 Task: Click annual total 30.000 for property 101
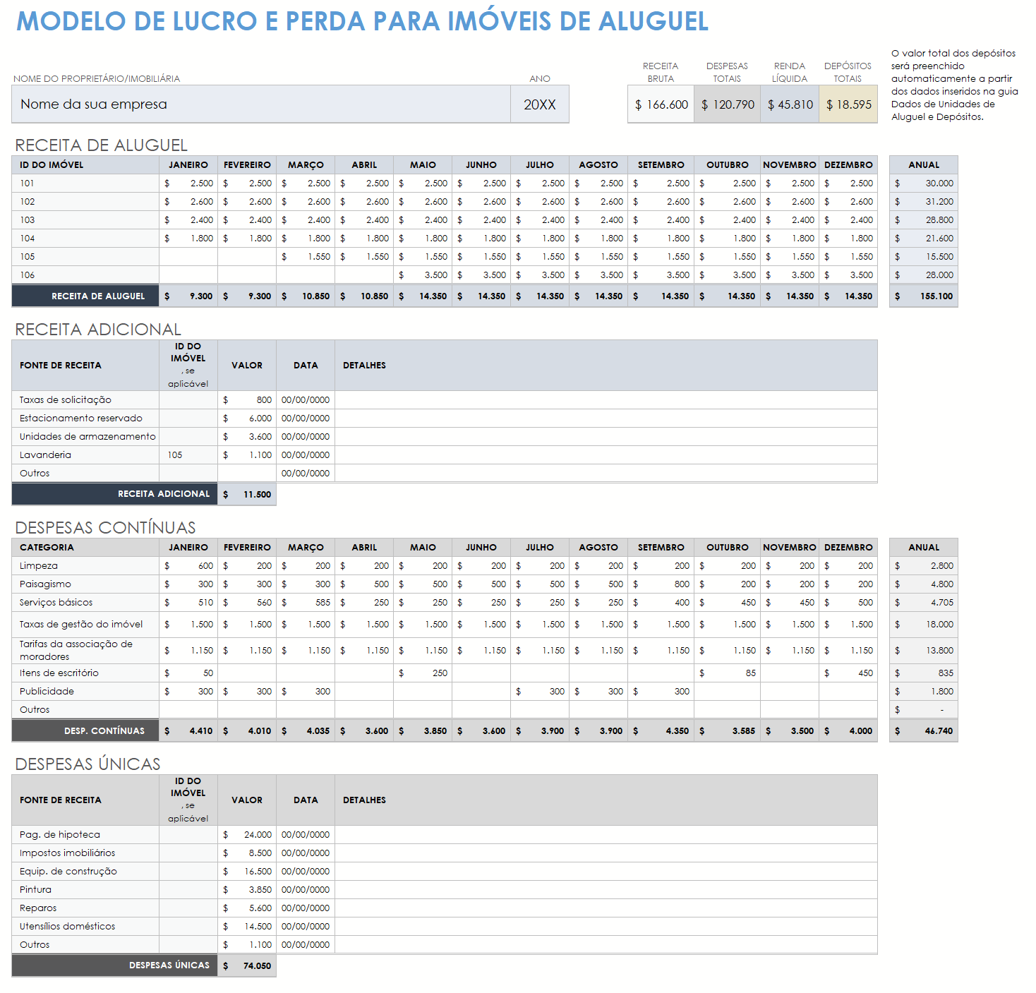coord(924,183)
